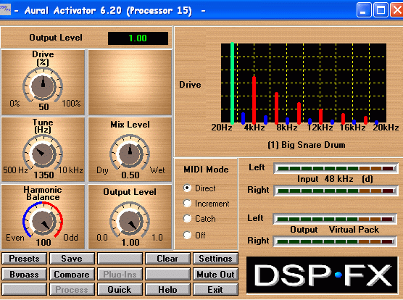Toggle Mute Out

tap(215, 274)
